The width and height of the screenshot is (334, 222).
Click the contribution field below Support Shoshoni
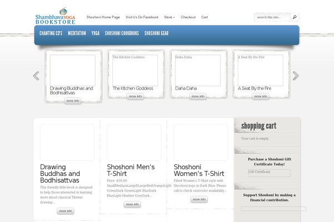(x=274, y=209)
